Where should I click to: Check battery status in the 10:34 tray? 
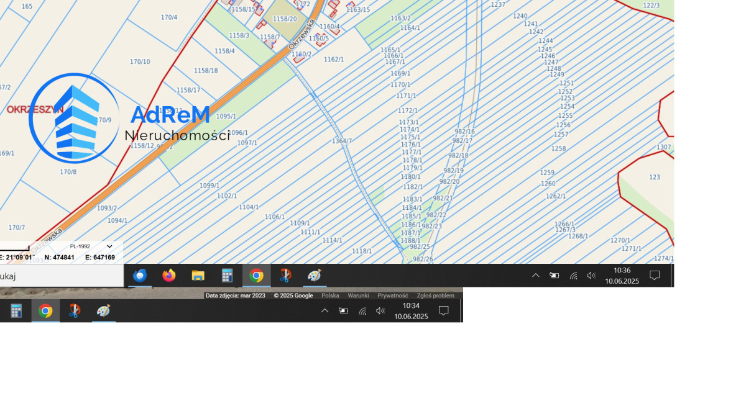(343, 311)
